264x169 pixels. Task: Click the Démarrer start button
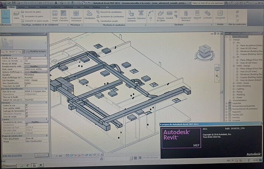(x=9, y=166)
